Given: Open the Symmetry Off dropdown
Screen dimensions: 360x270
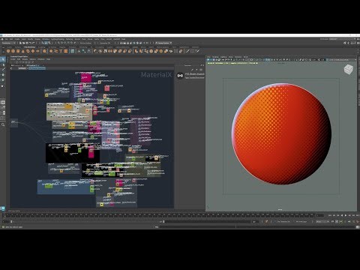Looking at the screenshot, I should coord(105,43).
